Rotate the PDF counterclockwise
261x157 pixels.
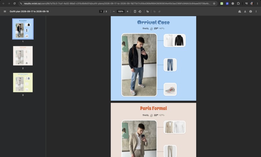[x=140, y=11]
